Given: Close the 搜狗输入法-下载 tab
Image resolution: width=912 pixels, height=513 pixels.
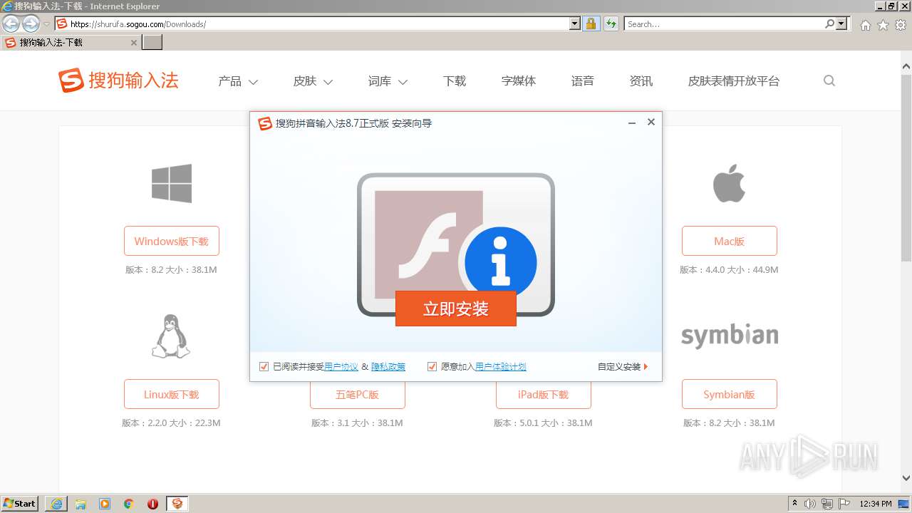Looking at the screenshot, I should point(134,43).
